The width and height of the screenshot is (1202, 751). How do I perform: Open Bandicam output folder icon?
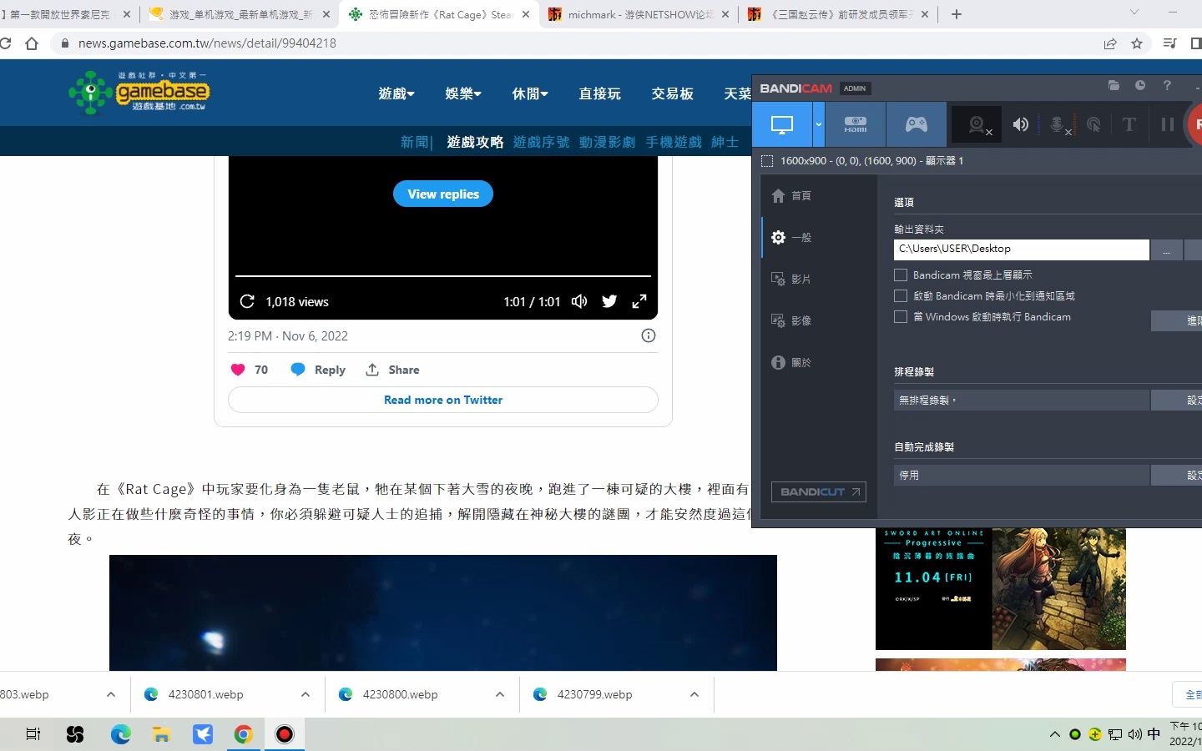pos(1114,85)
